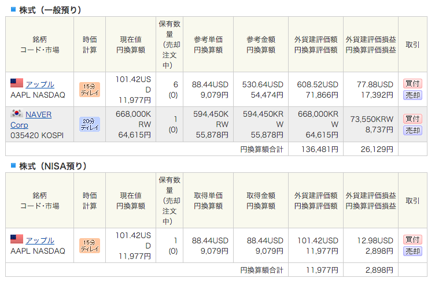Open the NAVER Corp stock link
Screen dimensions: 435x289
pyautogui.click(x=31, y=120)
